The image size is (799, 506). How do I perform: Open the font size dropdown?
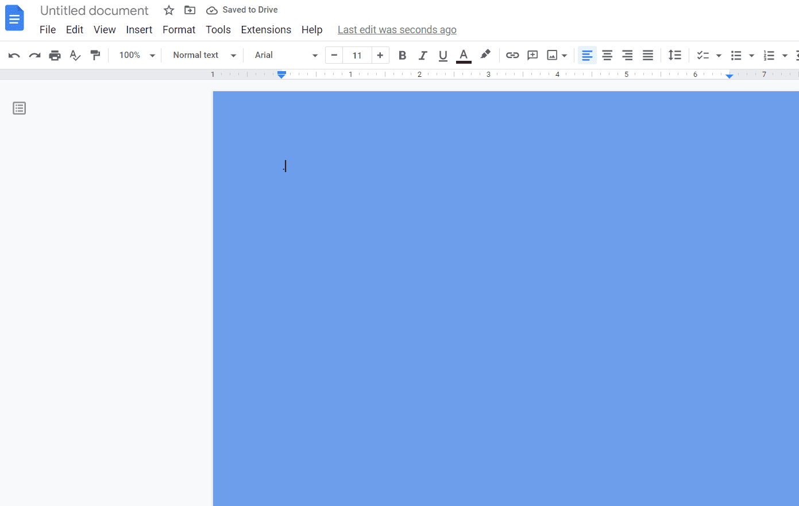point(357,55)
